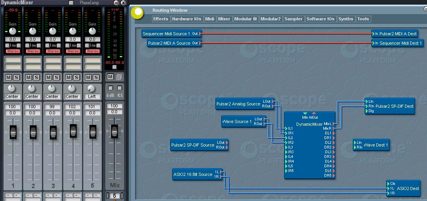427x201 pixels.
Task: Click channel 5 pan knob
Action: [x=92, y=89]
